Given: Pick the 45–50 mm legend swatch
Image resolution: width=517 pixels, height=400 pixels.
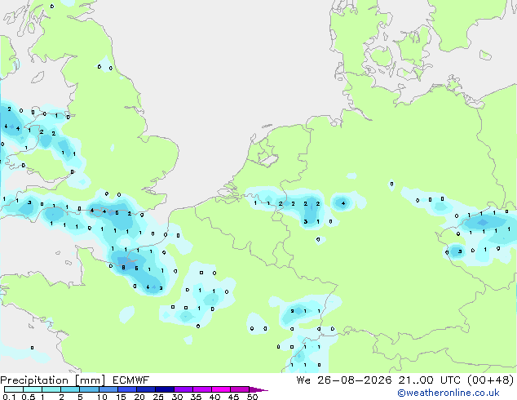Looking at the screenshot, I should pos(240,389).
